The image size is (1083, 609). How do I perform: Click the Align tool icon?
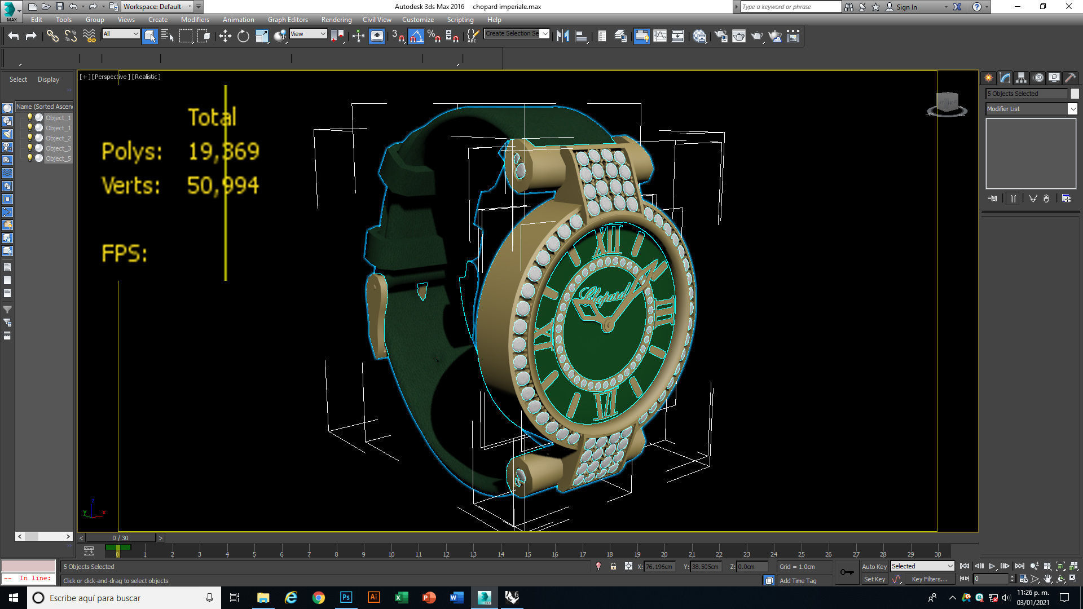(581, 36)
